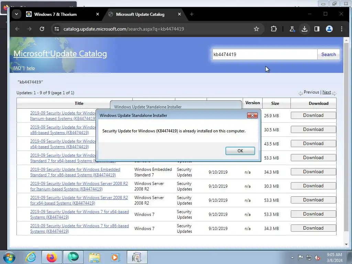Click the browser back arrow

17,29
